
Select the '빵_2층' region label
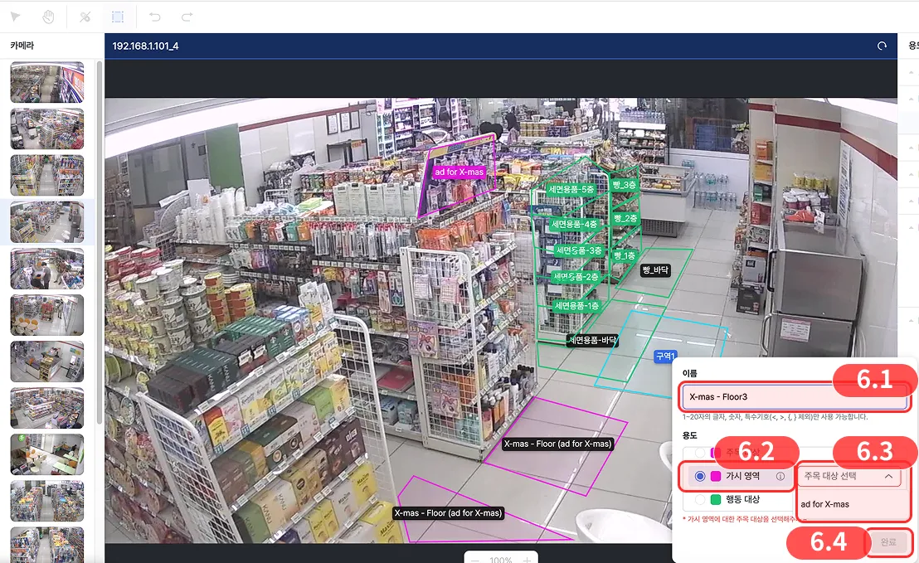625,219
